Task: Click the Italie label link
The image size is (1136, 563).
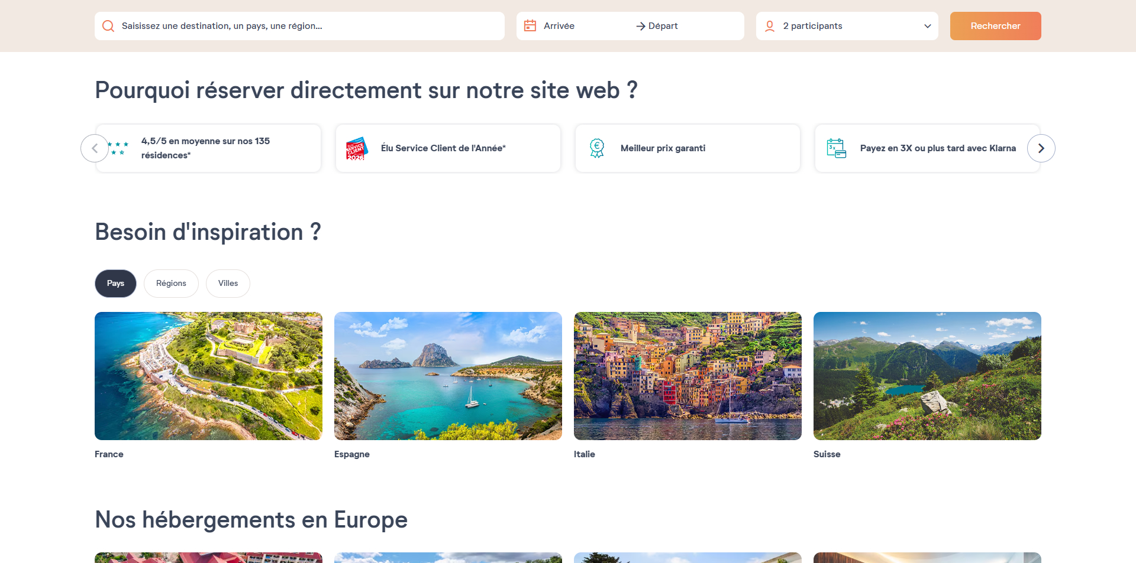Action: click(x=584, y=454)
